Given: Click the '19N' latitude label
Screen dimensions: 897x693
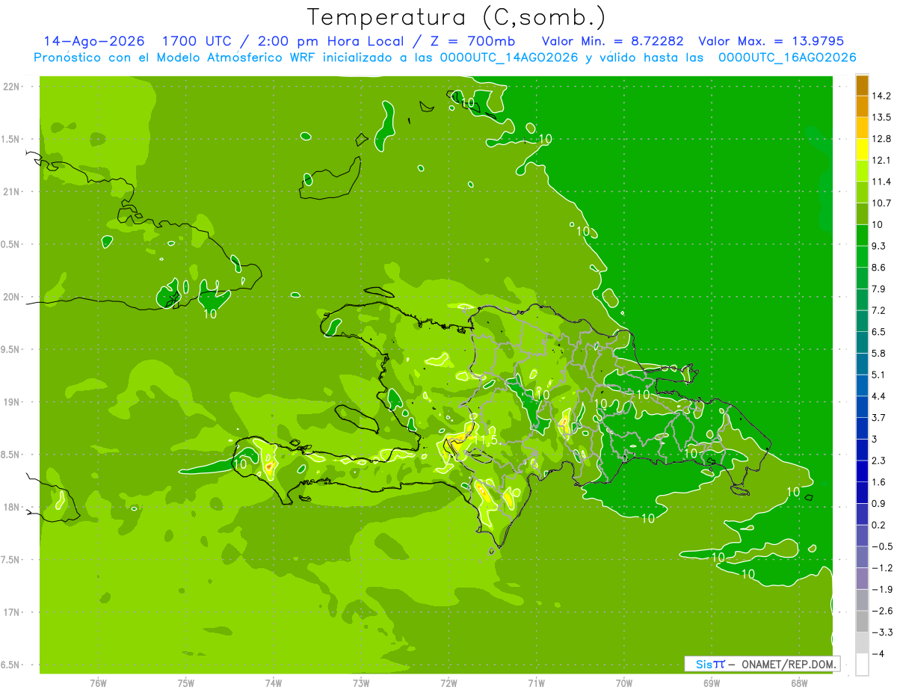Looking at the screenshot, I should click(x=12, y=402).
